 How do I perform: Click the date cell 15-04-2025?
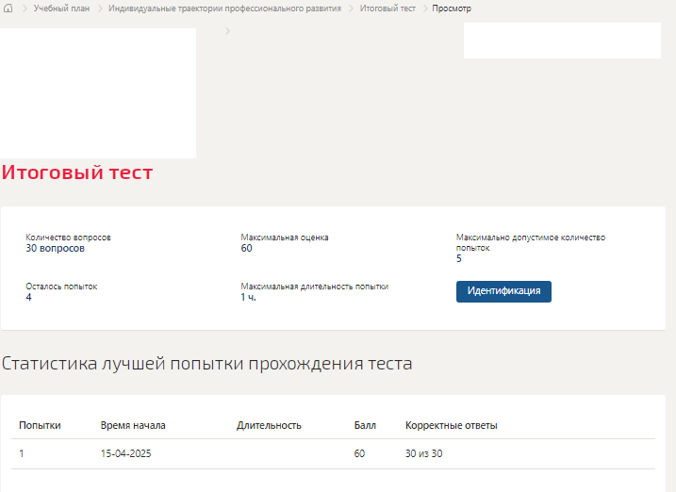point(126,453)
